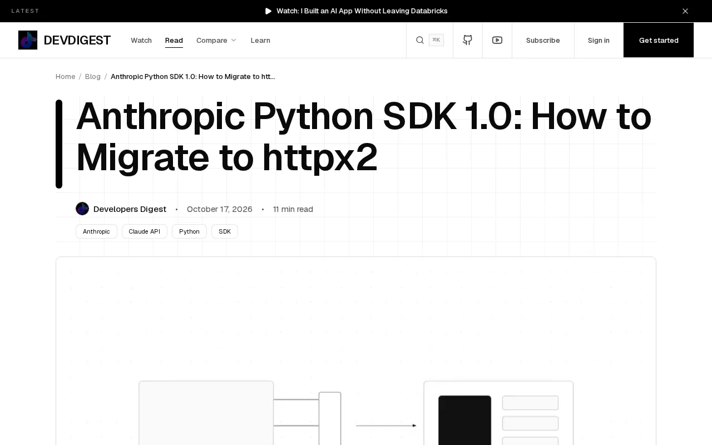Click the play icon in announcement banner
This screenshot has height=445, width=712.
269,11
